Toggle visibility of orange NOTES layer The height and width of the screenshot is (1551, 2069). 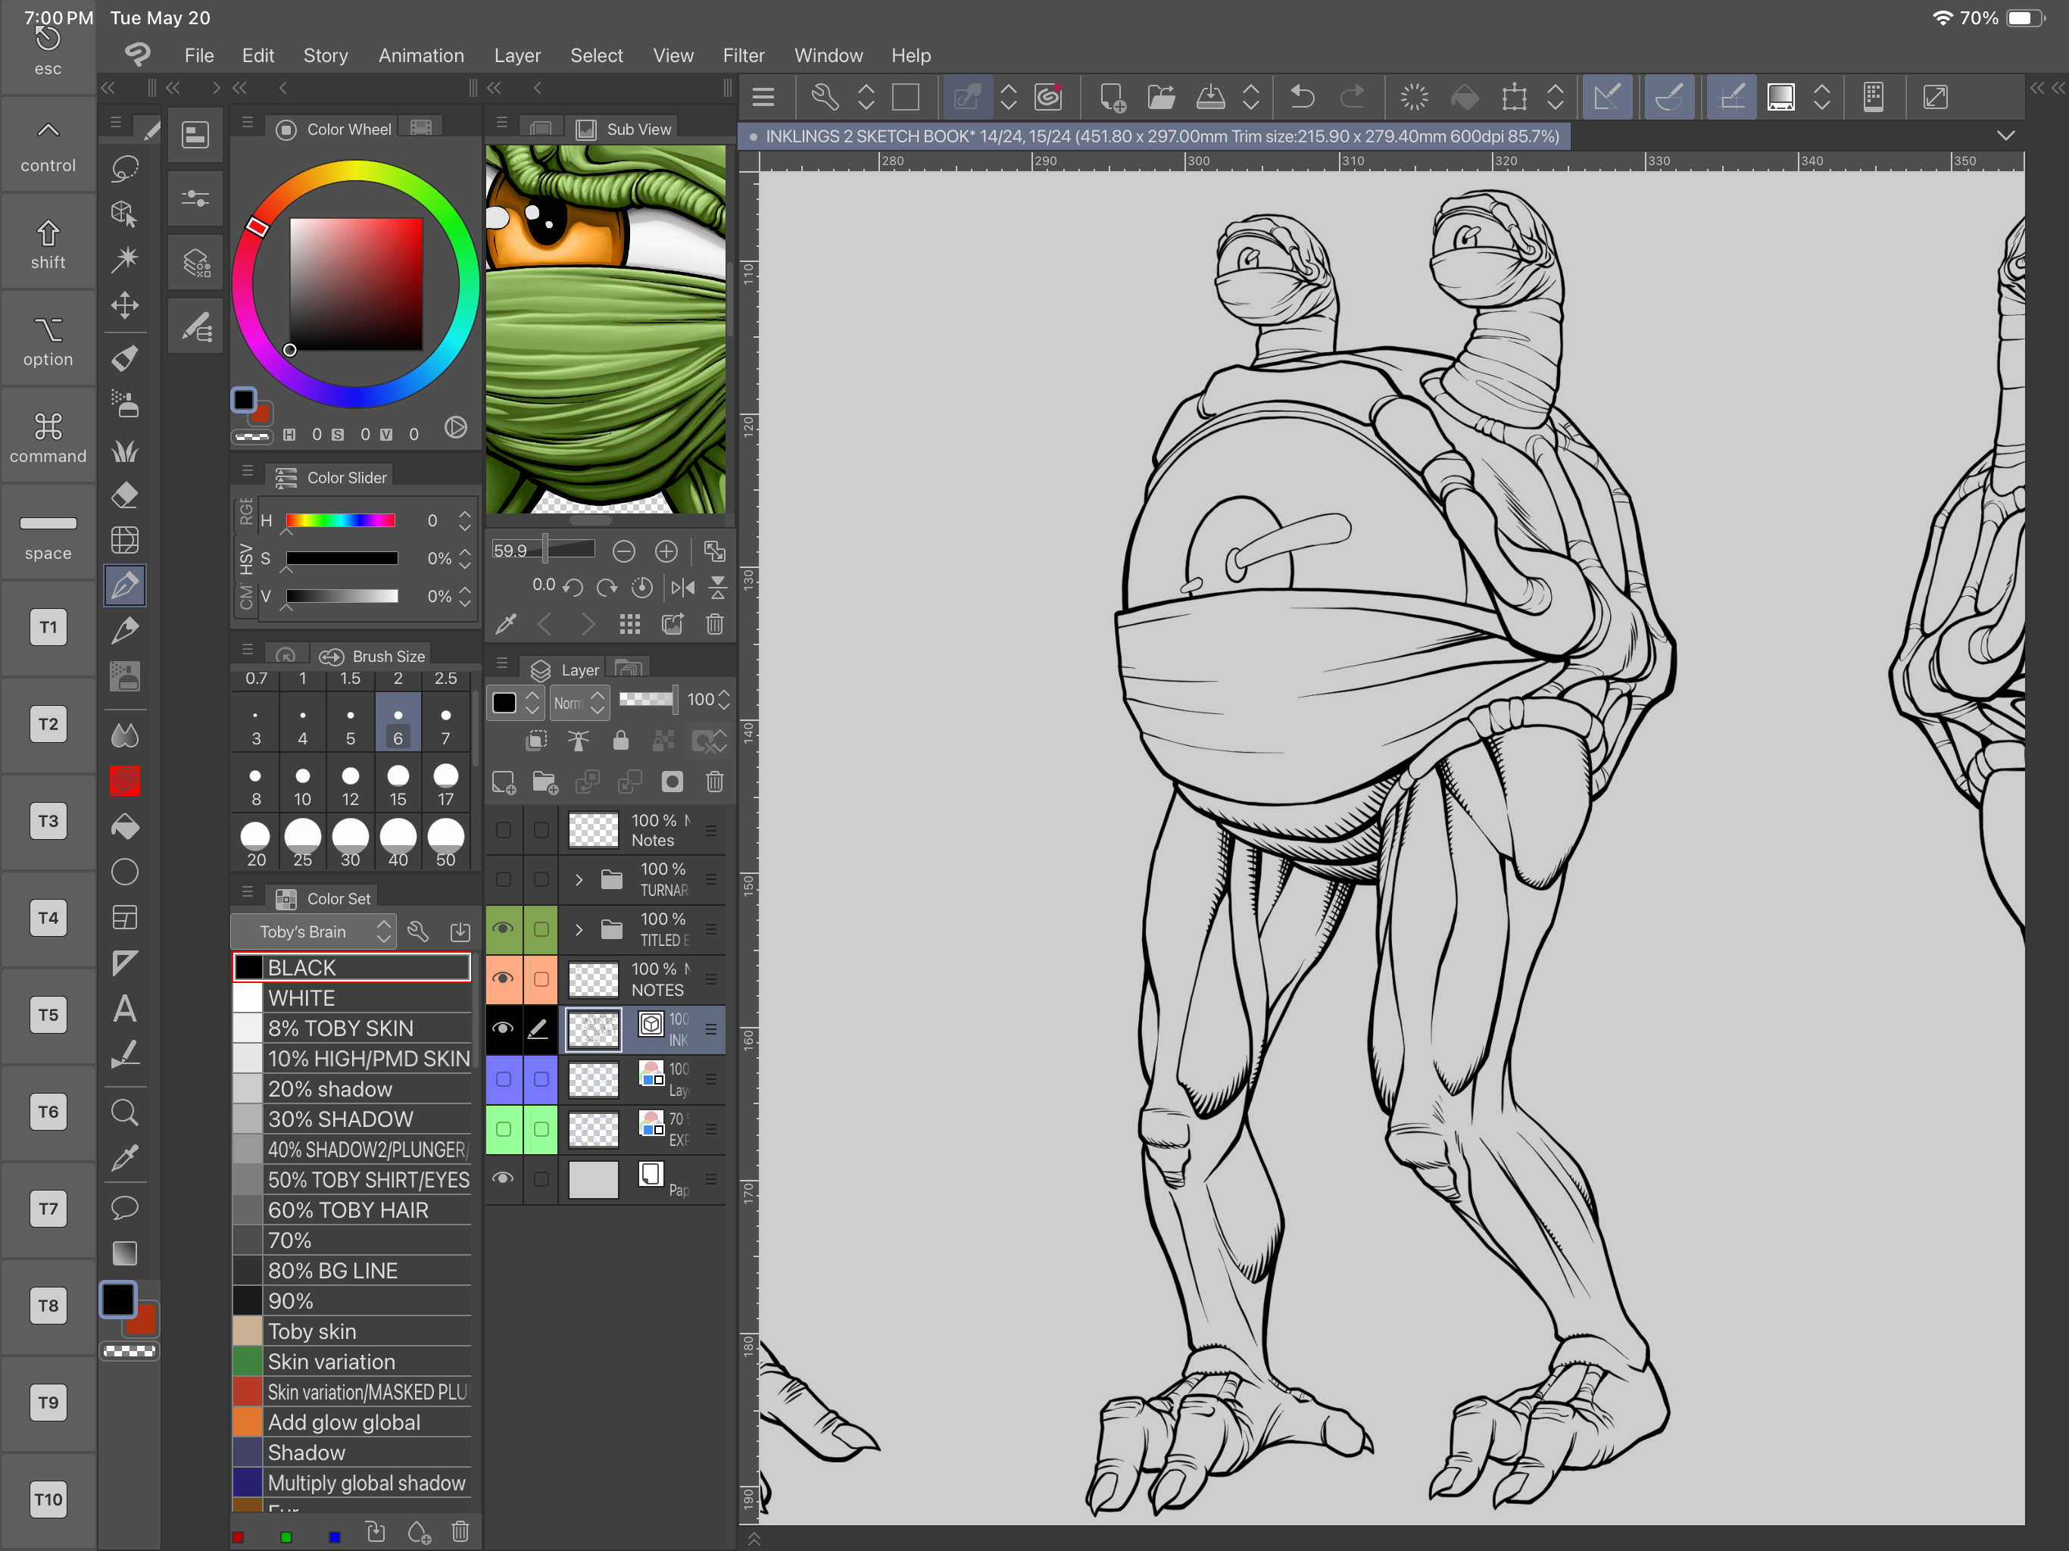coord(503,978)
